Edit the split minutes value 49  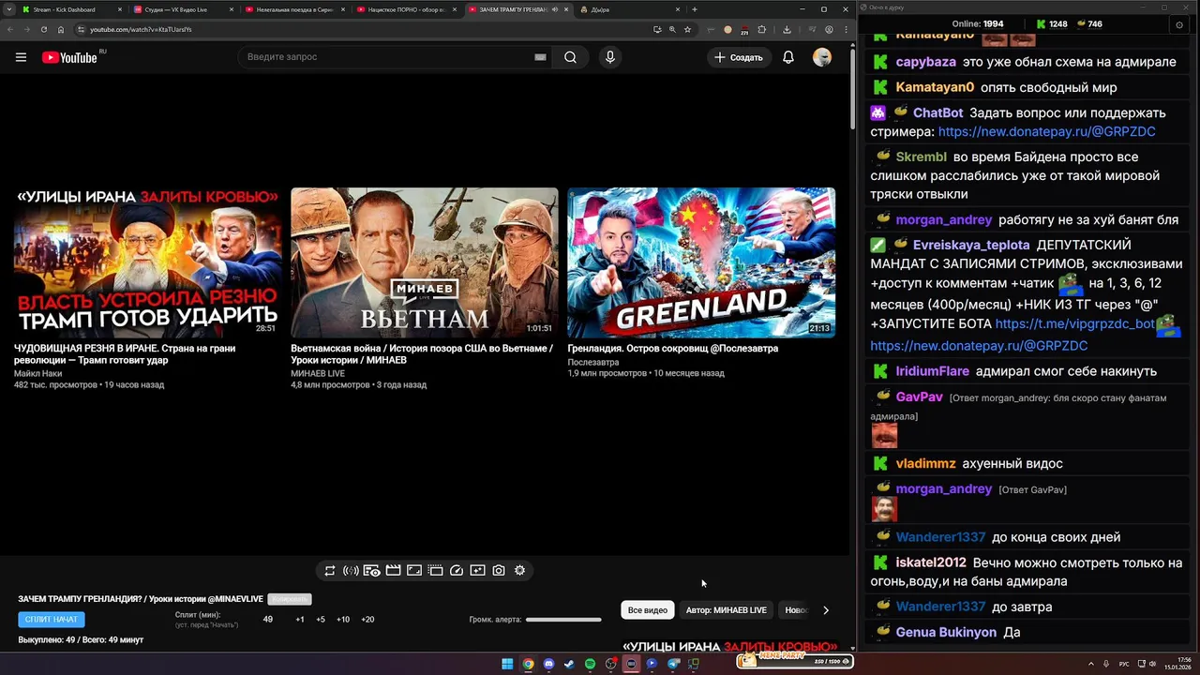click(x=268, y=620)
